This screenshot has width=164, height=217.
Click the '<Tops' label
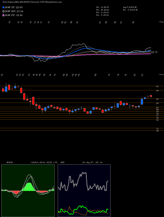pyautogui.click(x=161, y=22)
